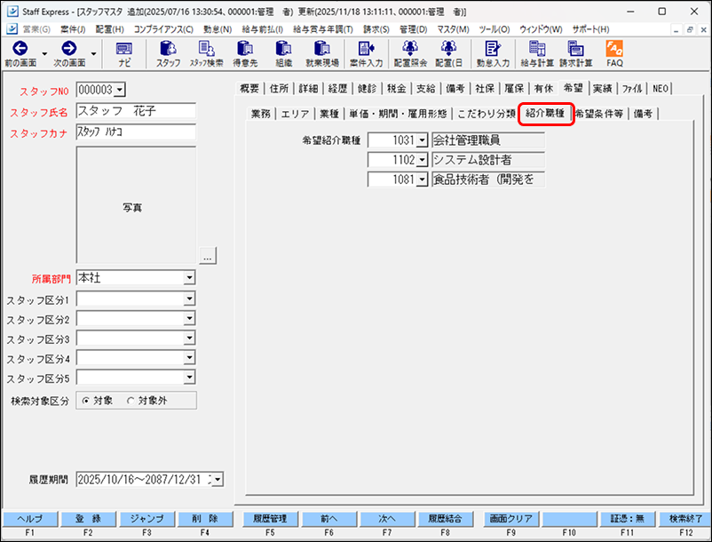712x542 pixels.
Task: Open the 所属部門 dropdown list
Action: [189, 278]
